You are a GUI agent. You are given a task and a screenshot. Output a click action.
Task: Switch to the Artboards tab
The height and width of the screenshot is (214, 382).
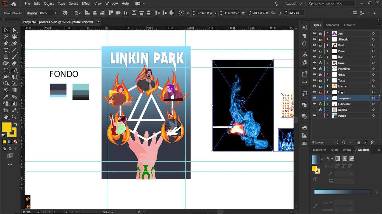pos(332,25)
